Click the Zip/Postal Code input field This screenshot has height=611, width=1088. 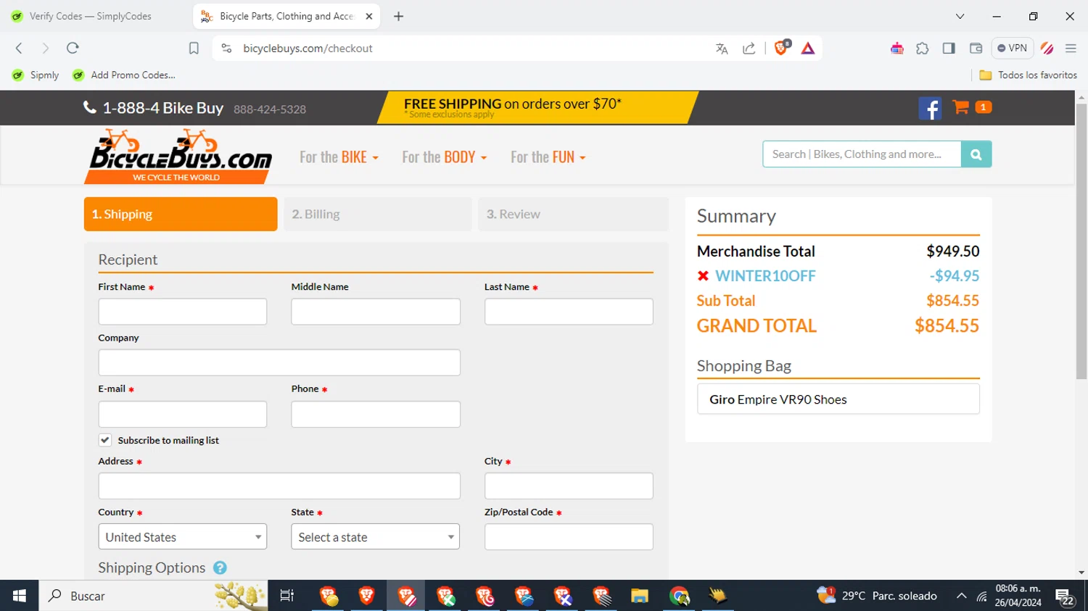(569, 537)
